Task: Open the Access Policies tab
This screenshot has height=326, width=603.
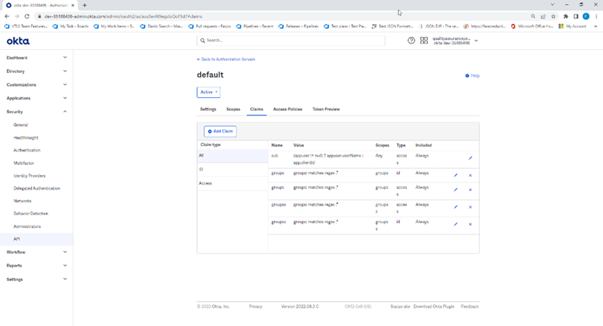Action: tap(288, 109)
